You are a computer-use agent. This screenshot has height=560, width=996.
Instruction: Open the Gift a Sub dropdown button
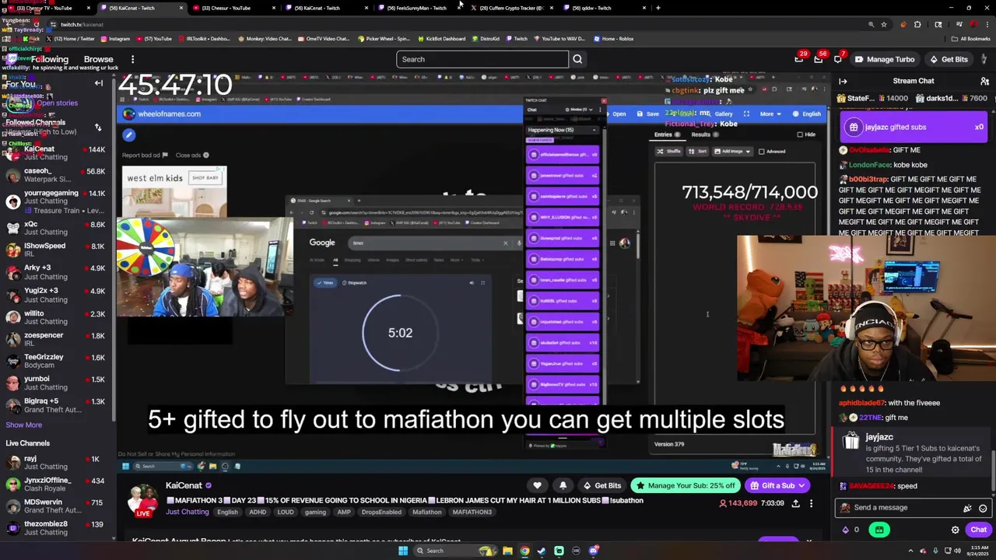click(x=777, y=485)
